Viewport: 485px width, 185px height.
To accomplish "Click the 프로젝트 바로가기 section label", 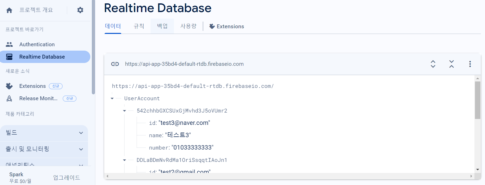I will click(24, 29).
